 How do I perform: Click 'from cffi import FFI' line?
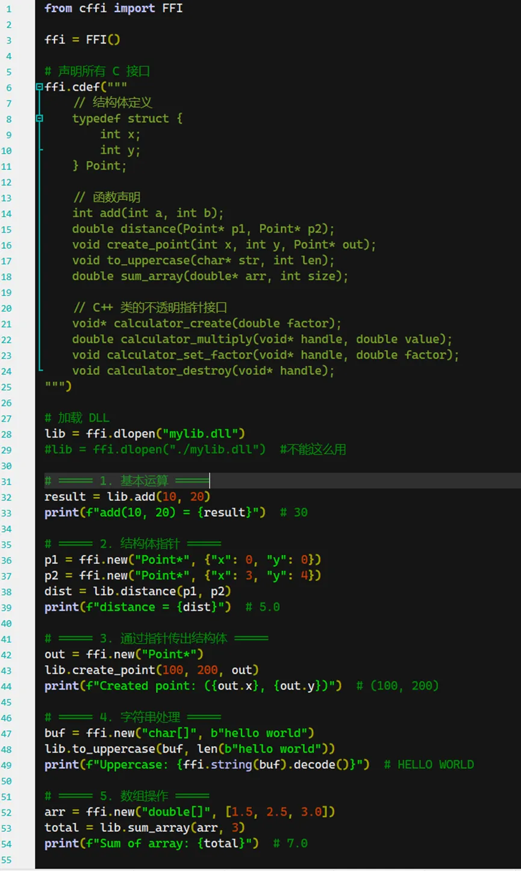113,8
